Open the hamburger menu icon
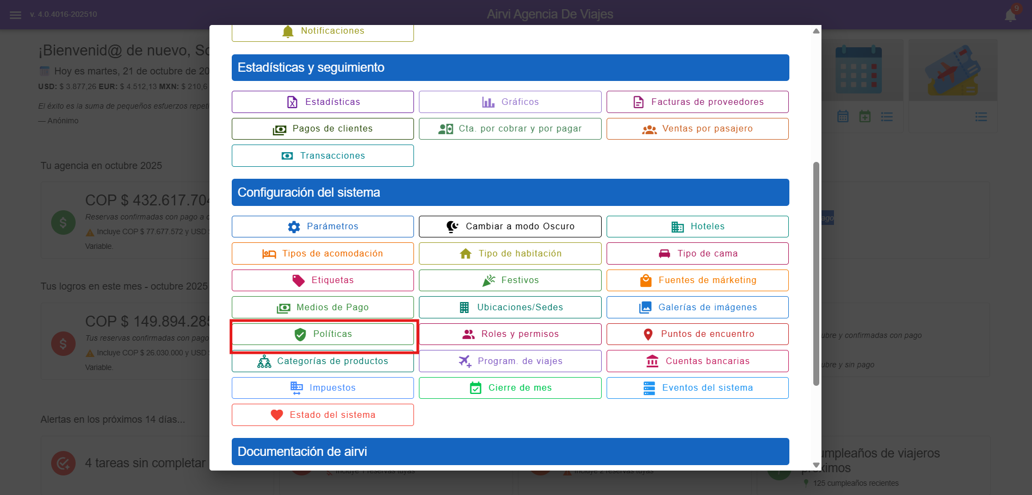The height and width of the screenshot is (495, 1032). [x=15, y=15]
